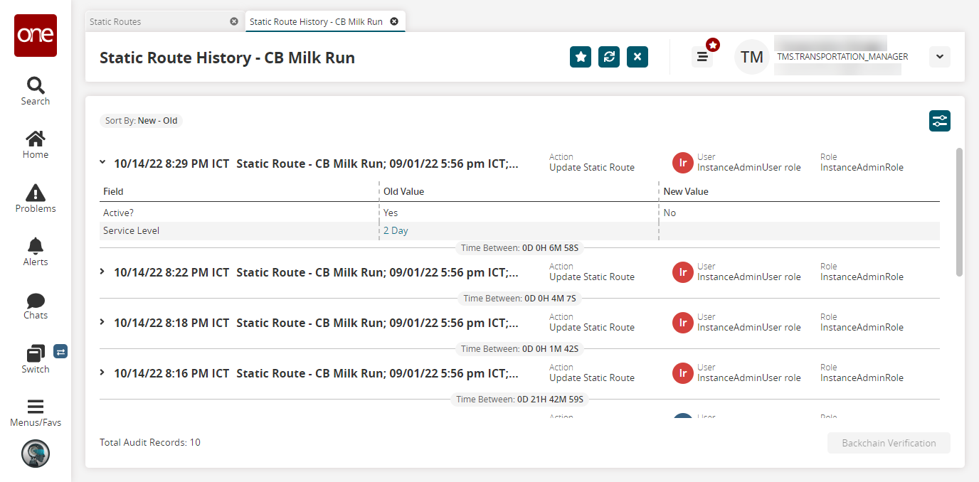Open the filter options slider icon
The width and height of the screenshot is (979, 482).
point(939,121)
